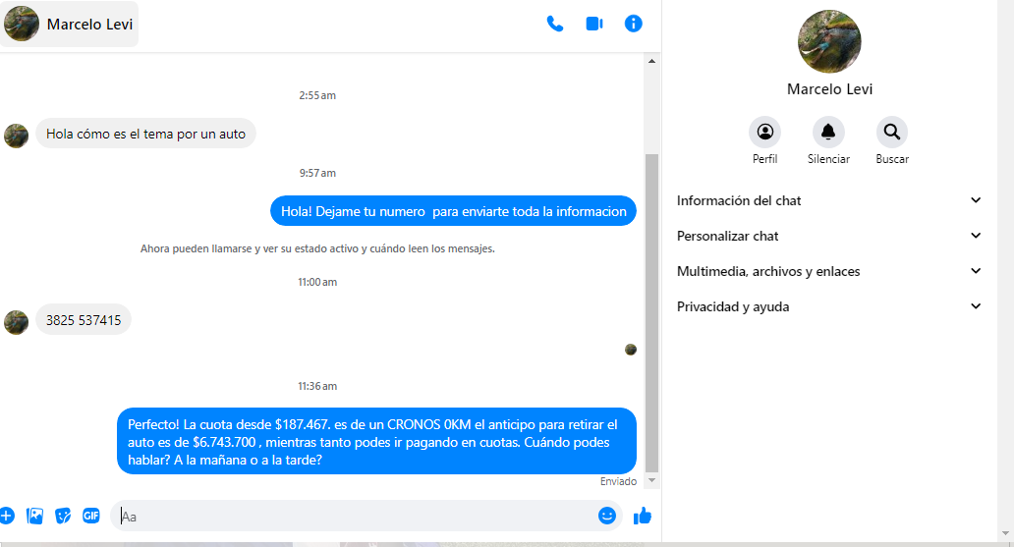Search the conversation with Buscar

tap(892, 133)
